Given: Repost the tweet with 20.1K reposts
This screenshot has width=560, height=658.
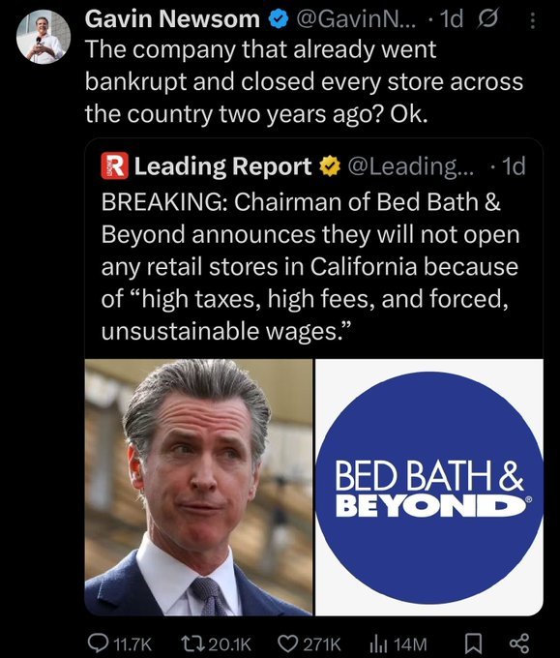Looking at the screenshot, I should click(216, 643).
